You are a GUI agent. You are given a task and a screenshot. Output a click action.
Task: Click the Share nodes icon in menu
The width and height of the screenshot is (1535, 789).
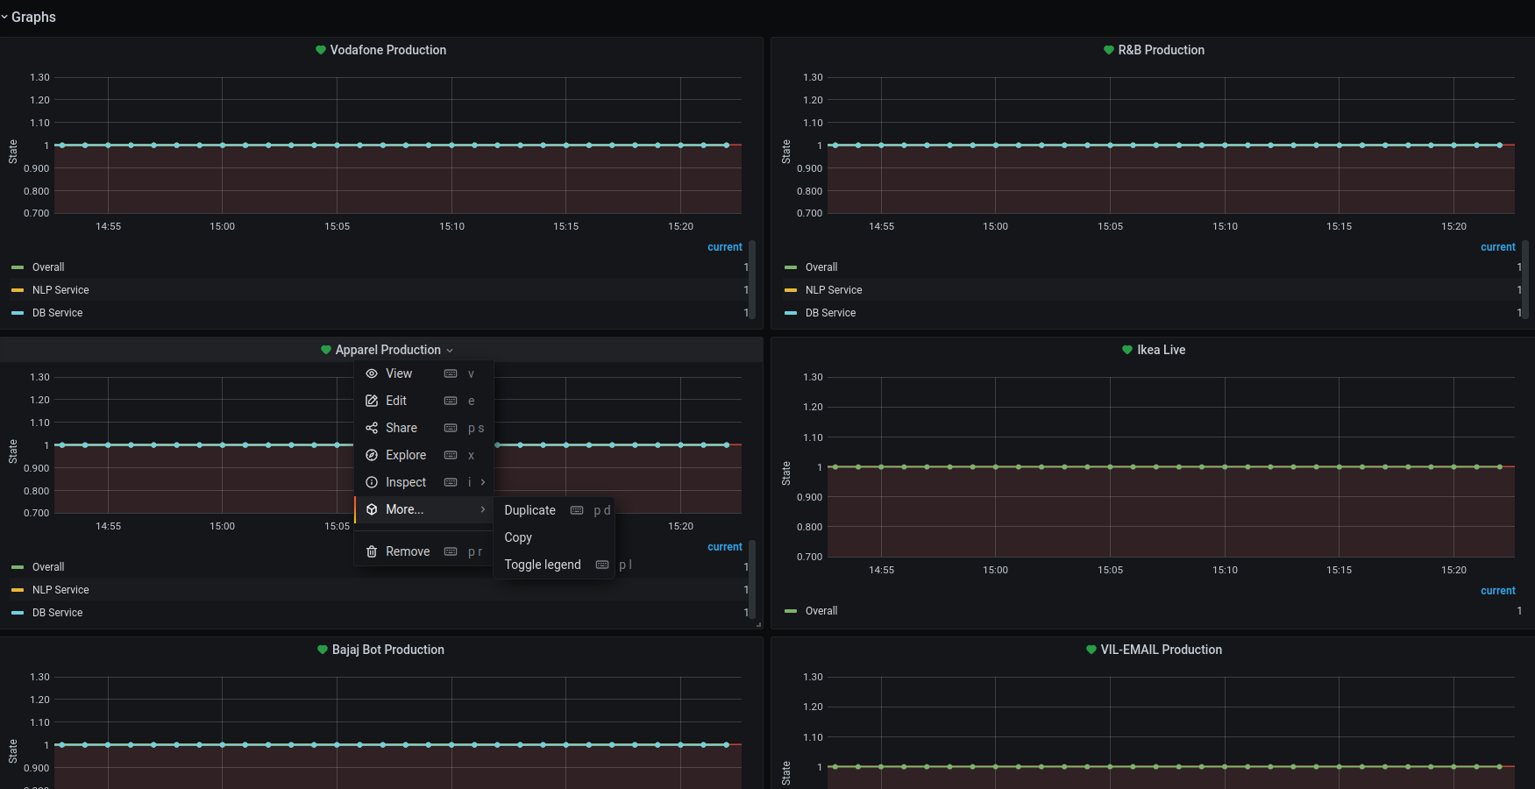click(372, 428)
